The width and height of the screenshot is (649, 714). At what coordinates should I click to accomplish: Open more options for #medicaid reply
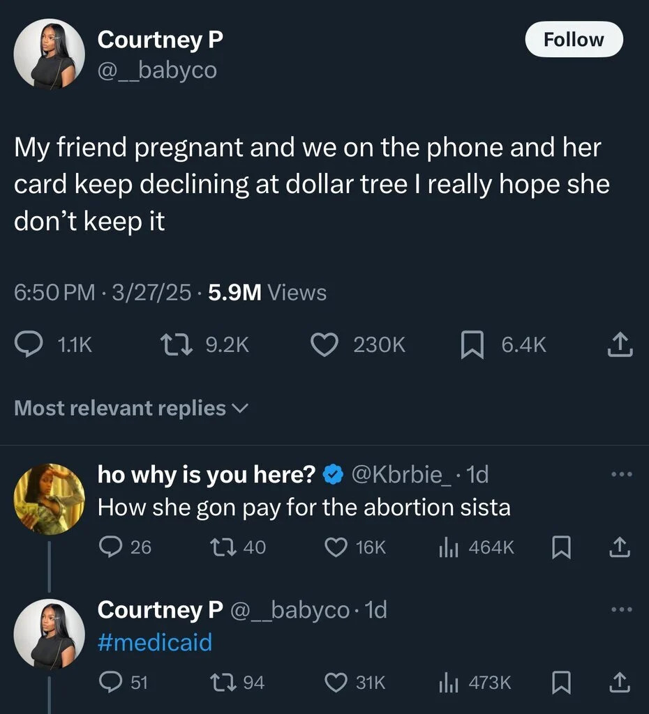pyautogui.click(x=622, y=609)
